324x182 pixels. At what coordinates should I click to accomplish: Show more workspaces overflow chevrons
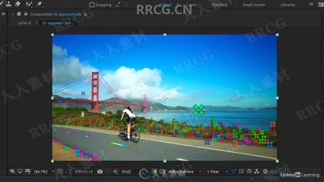point(311,4)
